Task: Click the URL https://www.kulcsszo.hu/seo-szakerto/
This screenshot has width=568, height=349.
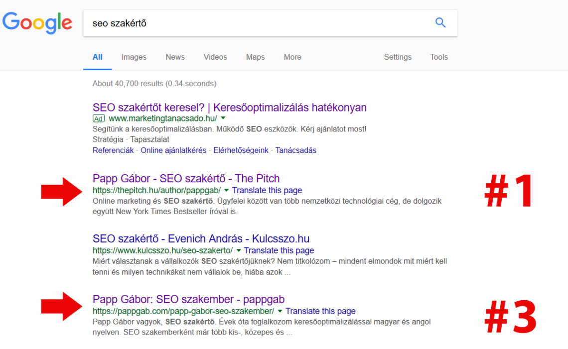Action: pyautogui.click(x=162, y=250)
